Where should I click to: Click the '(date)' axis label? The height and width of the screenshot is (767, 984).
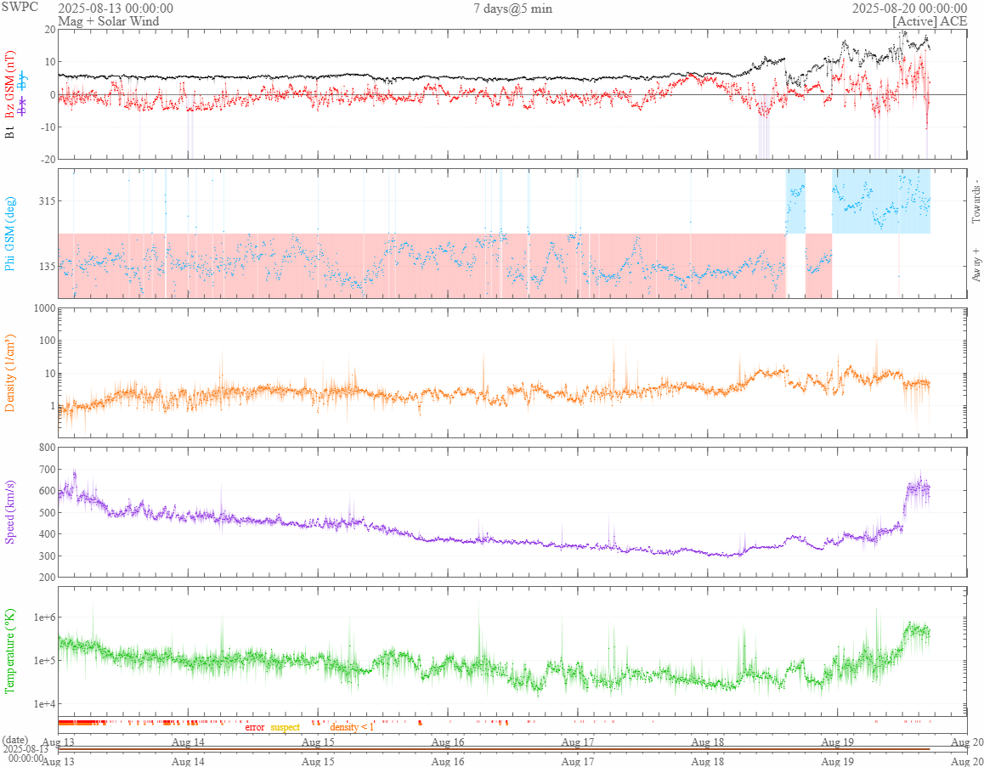point(15,740)
